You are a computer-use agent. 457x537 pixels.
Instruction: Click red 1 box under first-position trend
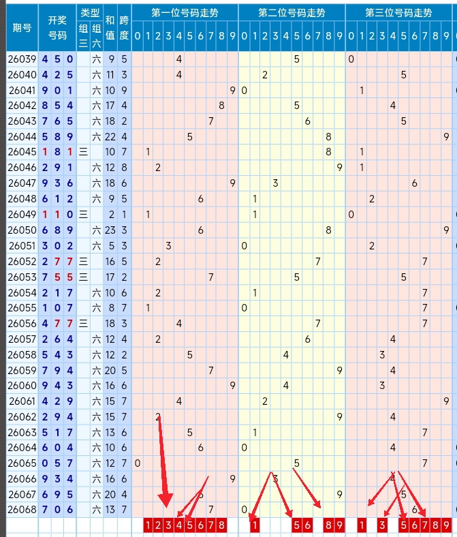point(148,525)
